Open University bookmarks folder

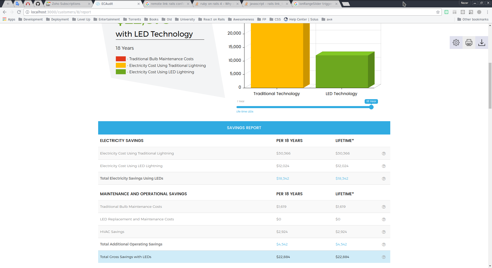185,19
